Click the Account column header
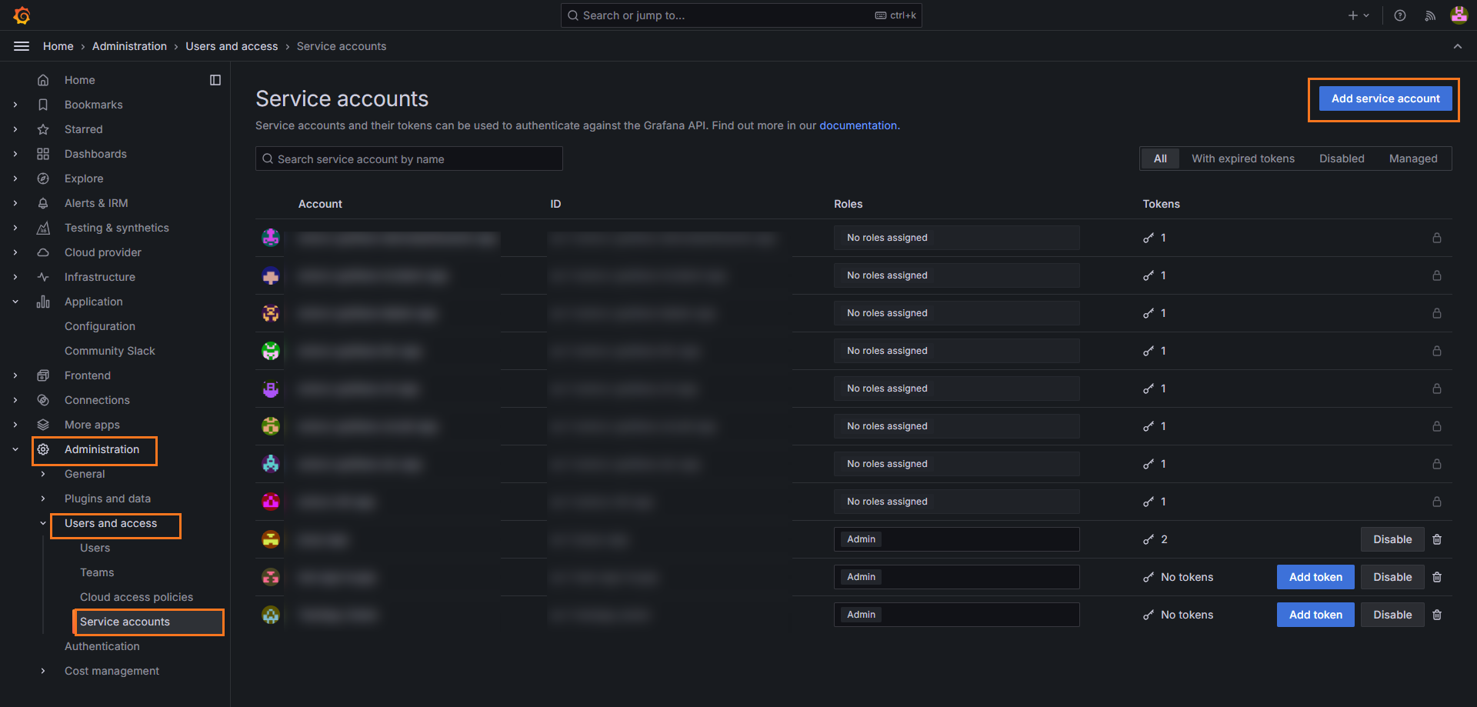1477x707 pixels. [320, 204]
